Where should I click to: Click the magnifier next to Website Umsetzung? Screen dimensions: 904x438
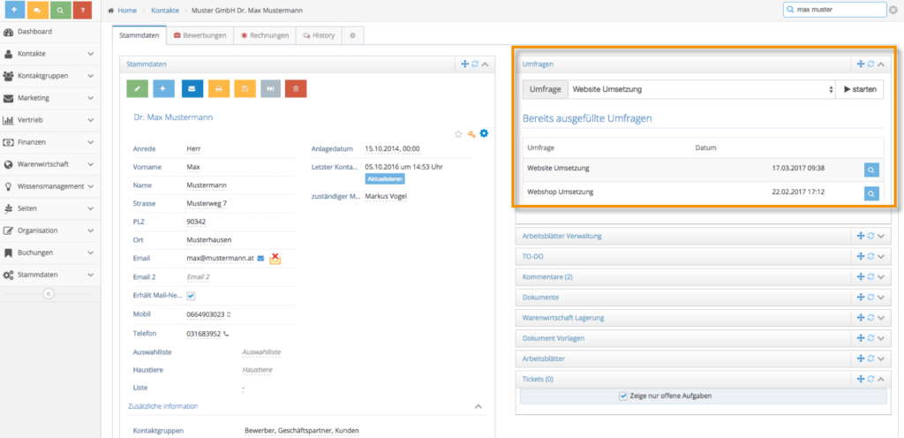871,170
